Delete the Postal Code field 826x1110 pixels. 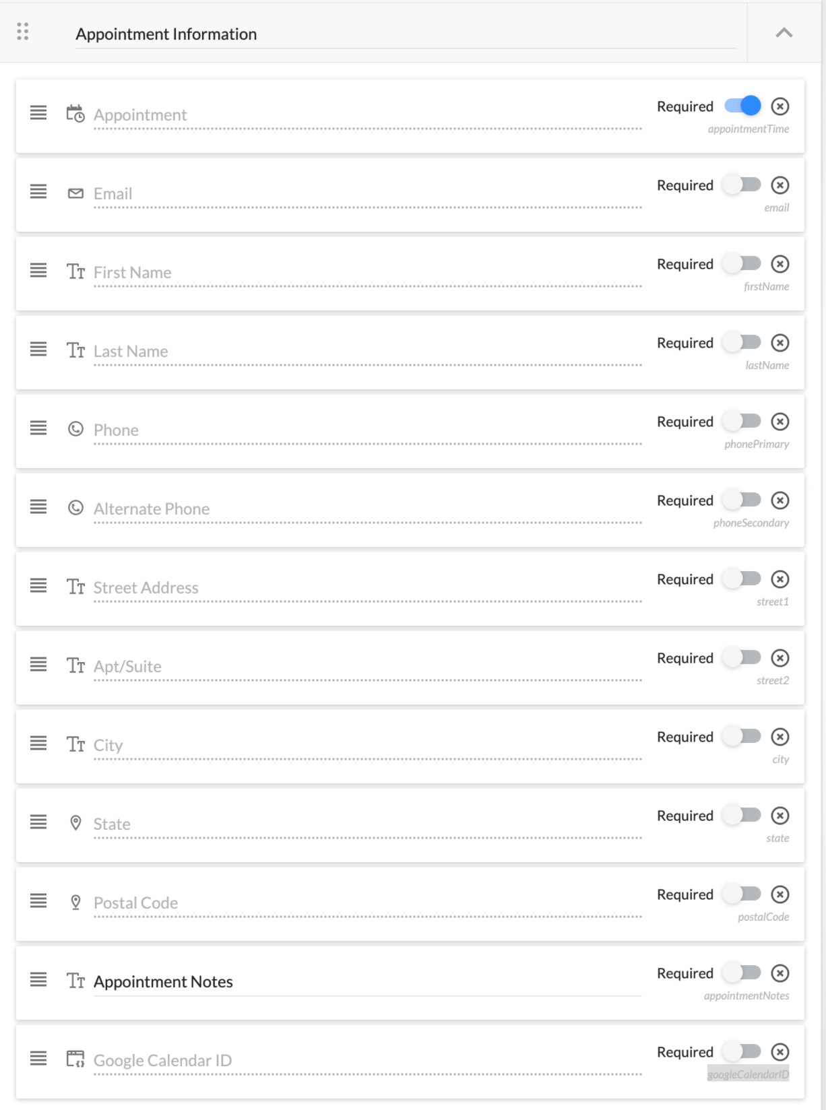[x=780, y=894]
